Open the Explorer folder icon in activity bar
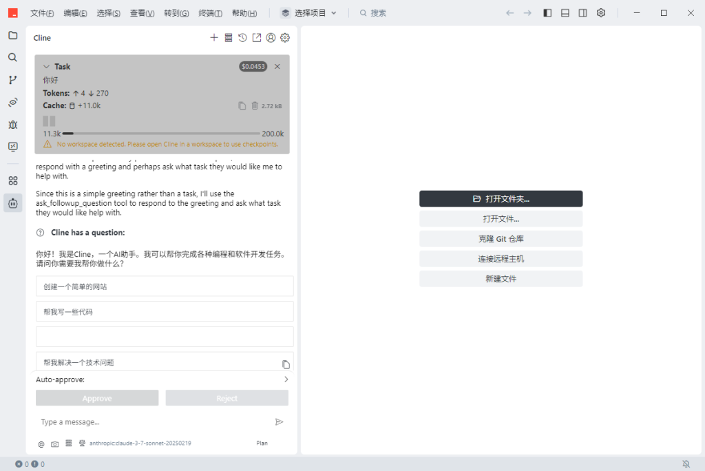 pyautogui.click(x=13, y=35)
